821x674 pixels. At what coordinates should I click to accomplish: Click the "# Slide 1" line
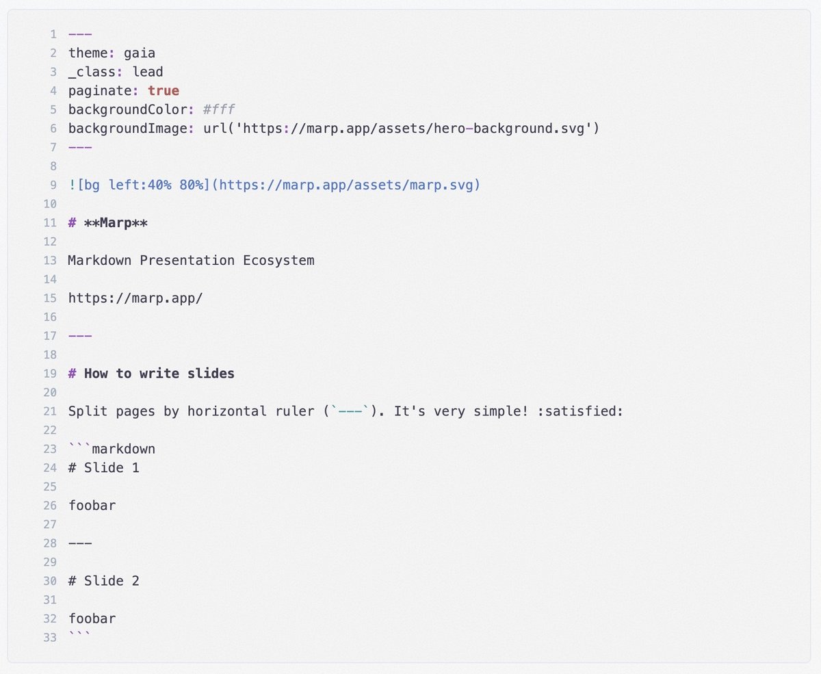point(104,467)
